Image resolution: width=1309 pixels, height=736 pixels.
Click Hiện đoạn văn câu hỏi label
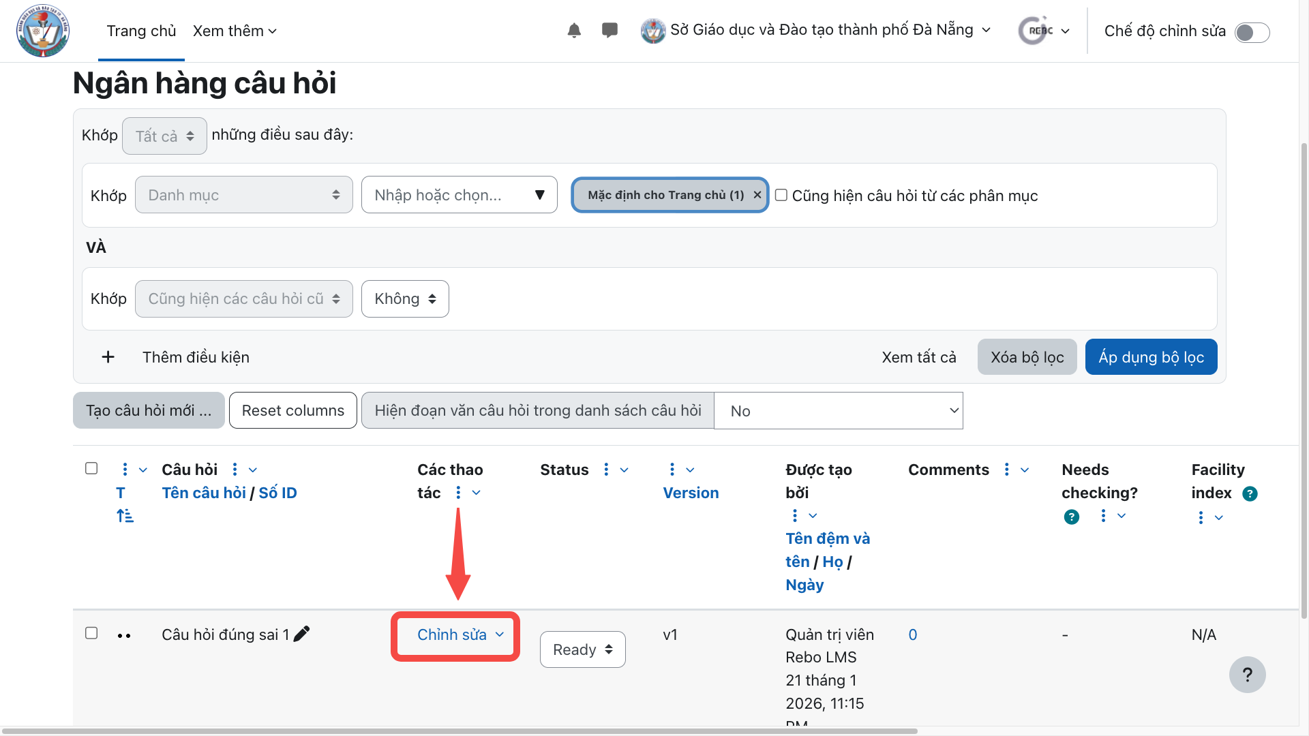coord(538,410)
